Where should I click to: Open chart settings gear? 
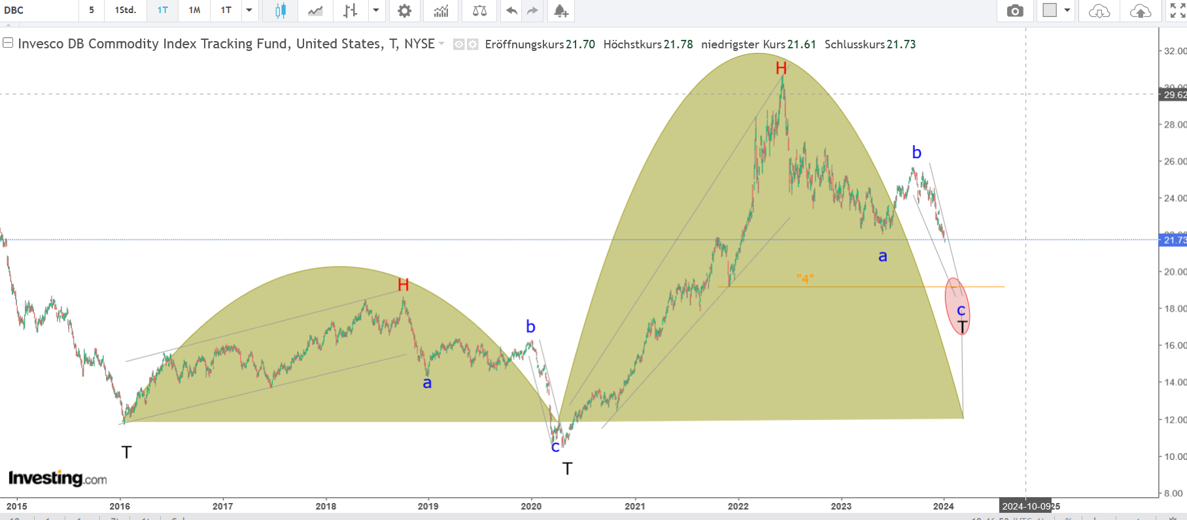tap(405, 10)
